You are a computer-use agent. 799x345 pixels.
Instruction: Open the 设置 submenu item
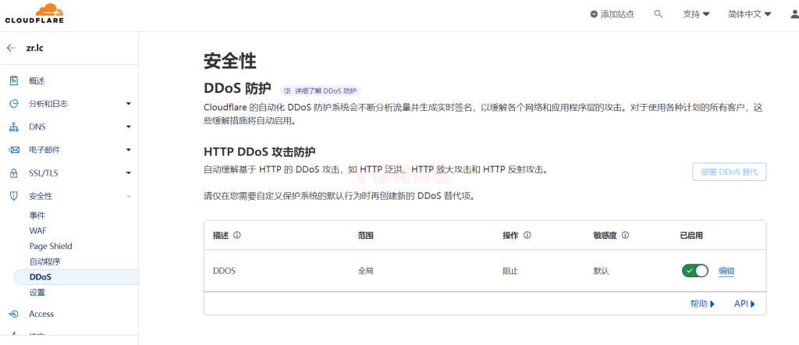[x=37, y=293]
